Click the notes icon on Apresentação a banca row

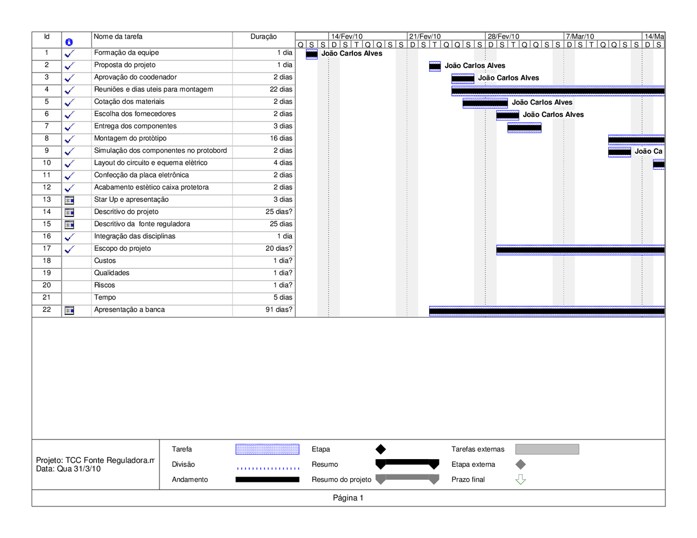(70, 310)
